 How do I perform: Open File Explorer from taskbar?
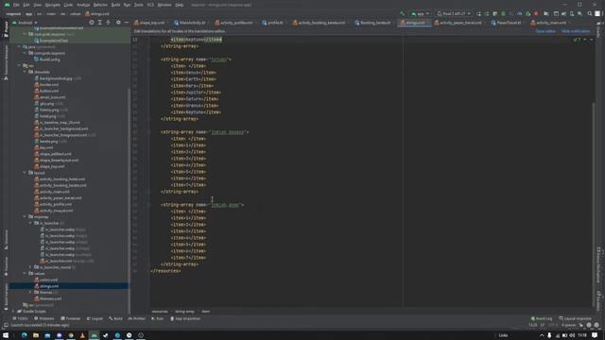pos(36,335)
